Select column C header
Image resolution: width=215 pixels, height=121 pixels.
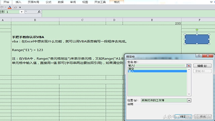click(x=82, y=20)
